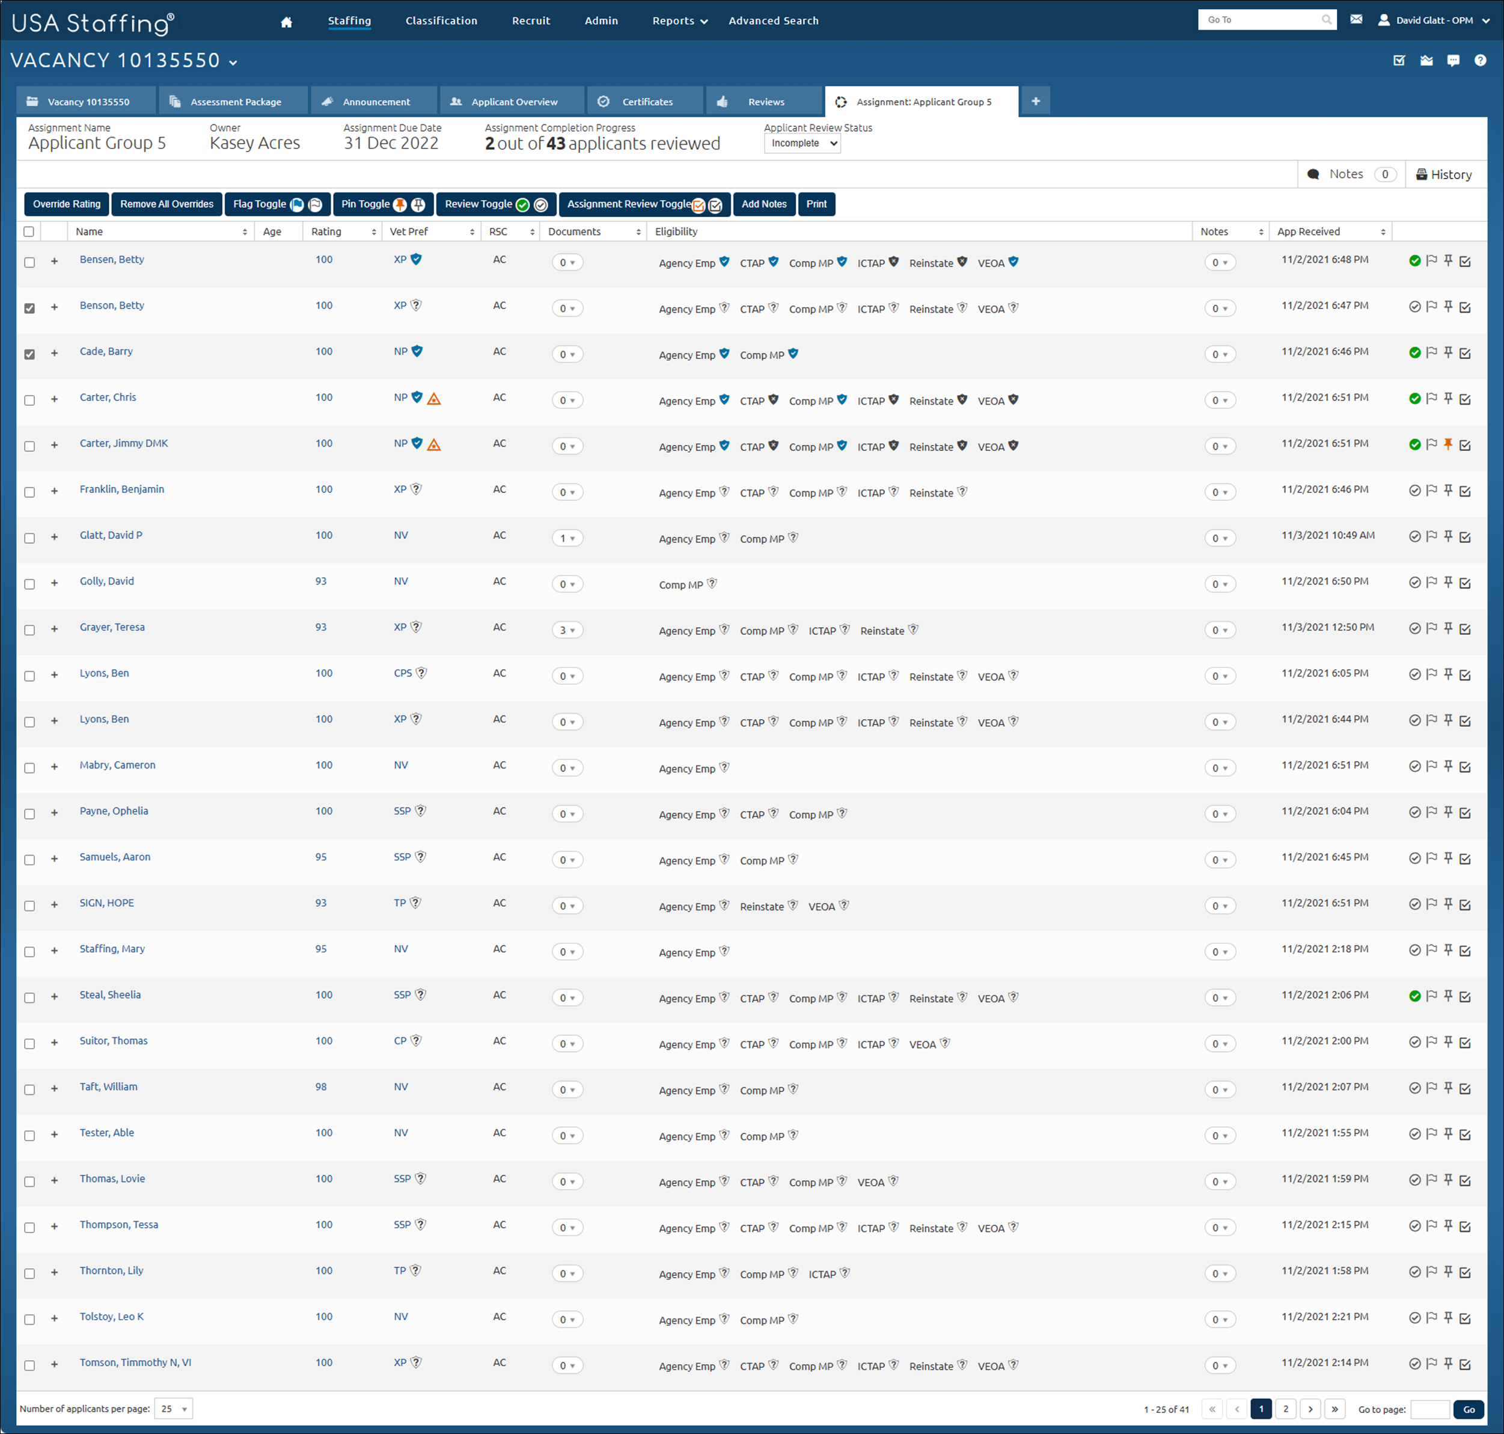Click VEOA shield icon in Bensen, Betty row
Screen dimensions: 1504x1434
1013,262
